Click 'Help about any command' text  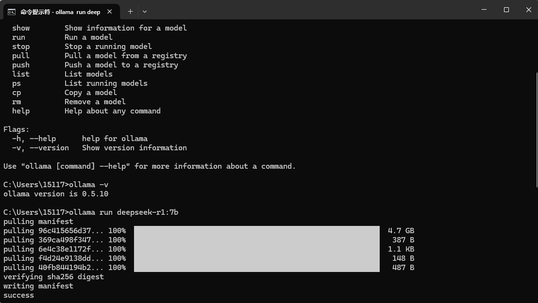tap(113, 111)
